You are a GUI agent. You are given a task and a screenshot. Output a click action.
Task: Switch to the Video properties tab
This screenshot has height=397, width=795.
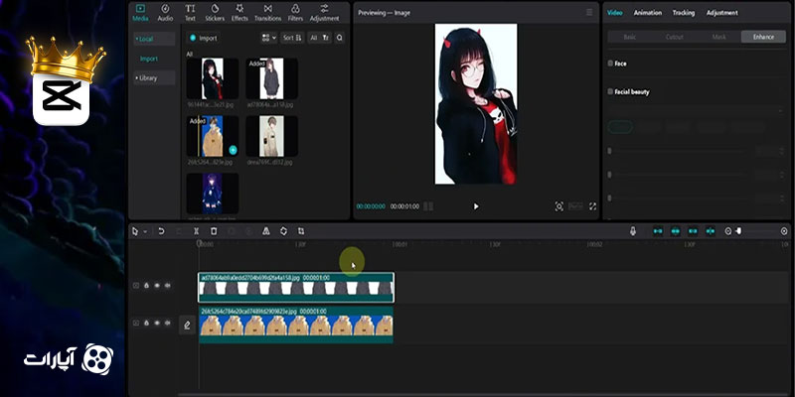pyautogui.click(x=614, y=13)
